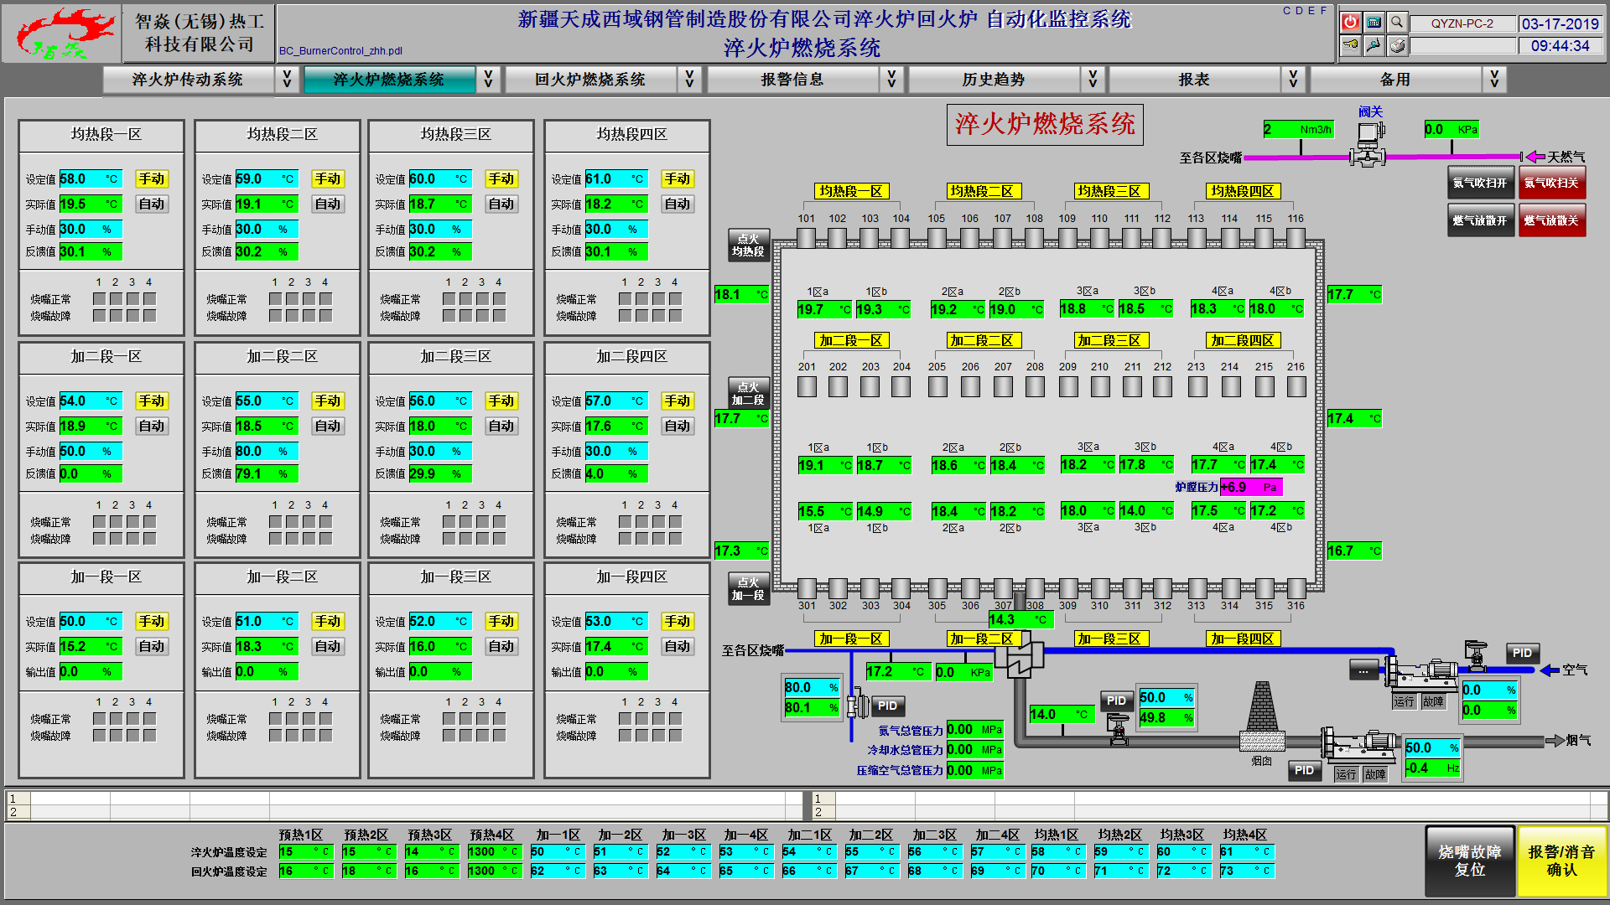The height and width of the screenshot is (905, 1610).
Task: Open the key login icon
Action: (x=1350, y=45)
